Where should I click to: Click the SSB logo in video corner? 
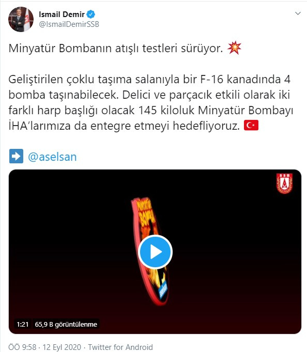284,183
